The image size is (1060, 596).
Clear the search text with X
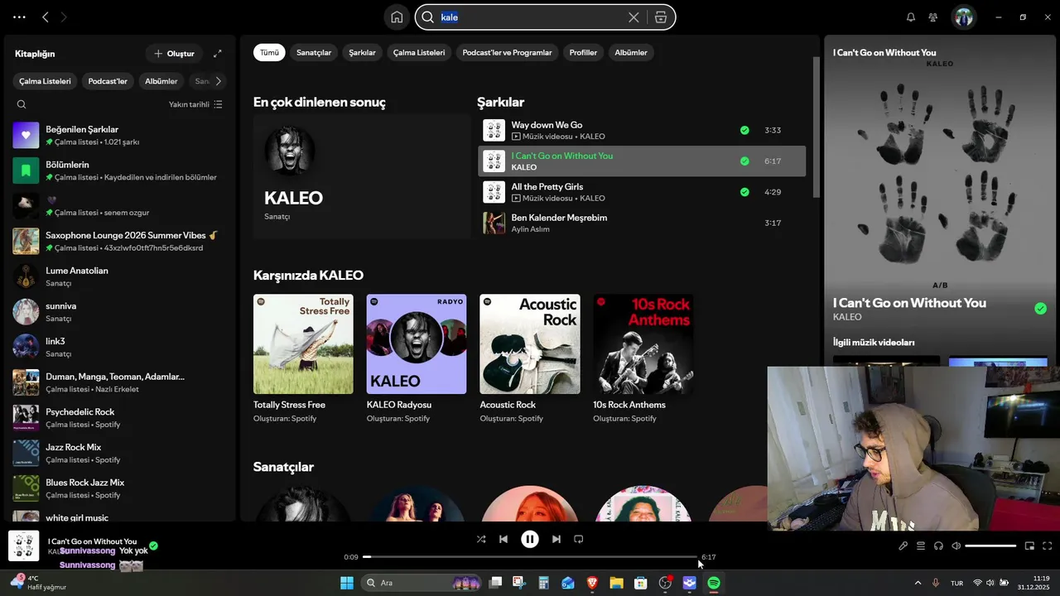[634, 17]
